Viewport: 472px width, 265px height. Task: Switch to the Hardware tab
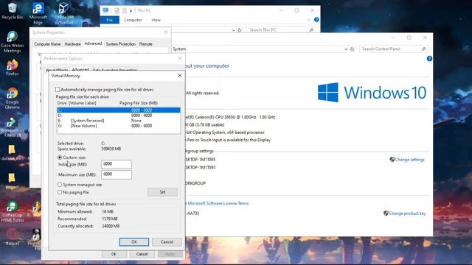[x=72, y=44]
